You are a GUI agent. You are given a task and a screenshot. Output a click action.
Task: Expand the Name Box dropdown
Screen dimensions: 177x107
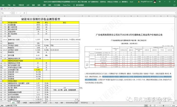click(10, 13)
